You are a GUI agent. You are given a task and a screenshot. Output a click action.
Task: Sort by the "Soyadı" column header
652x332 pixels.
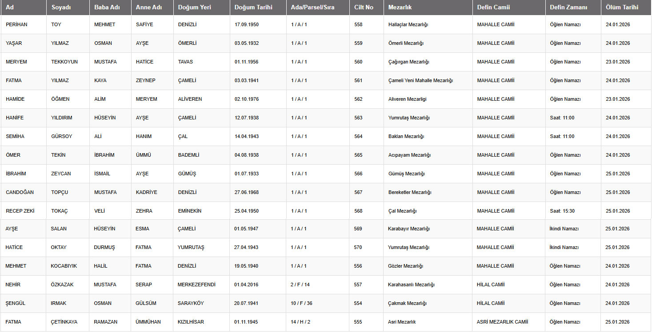click(x=61, y=7)
